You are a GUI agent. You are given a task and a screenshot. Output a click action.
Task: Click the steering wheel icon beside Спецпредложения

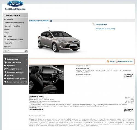click(x=5, y=69)
